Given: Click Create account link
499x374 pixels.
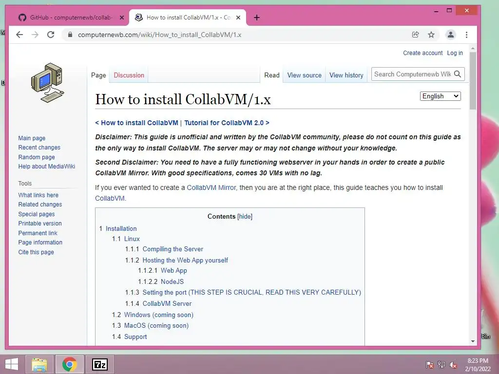Looking at the screenshot, I should pyautogui.click(x=422, y=53).
